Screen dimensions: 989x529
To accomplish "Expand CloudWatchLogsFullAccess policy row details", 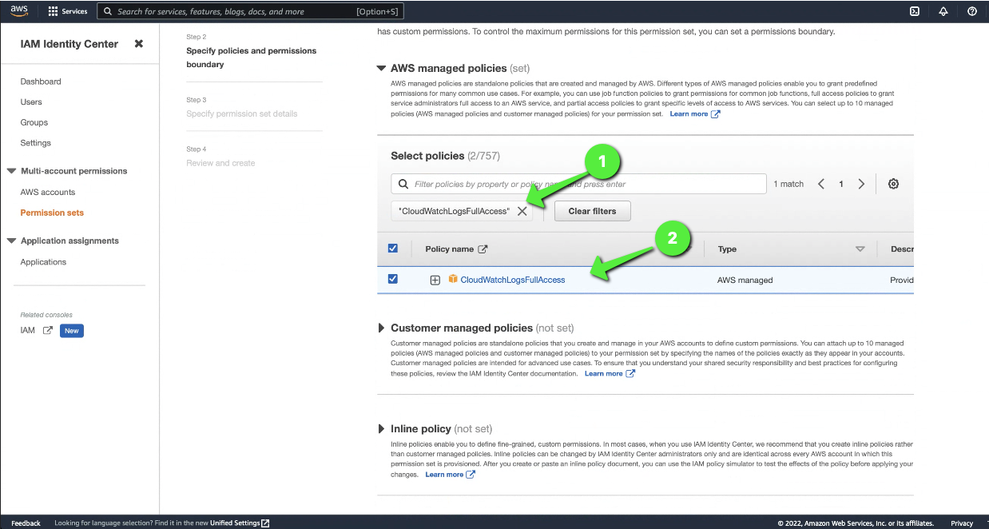I will [x=435, y=280].
